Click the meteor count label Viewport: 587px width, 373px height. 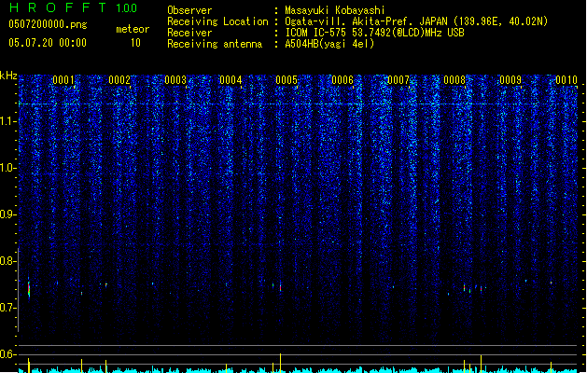(x=133, y=29)
